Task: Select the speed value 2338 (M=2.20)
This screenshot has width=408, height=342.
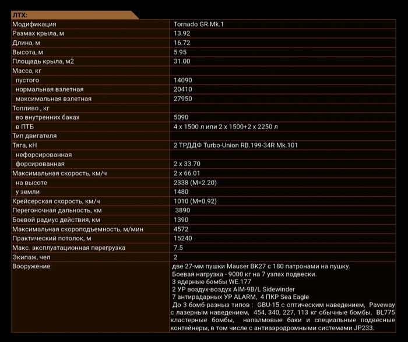Action: pyautogui.click(x=195, y=183)
